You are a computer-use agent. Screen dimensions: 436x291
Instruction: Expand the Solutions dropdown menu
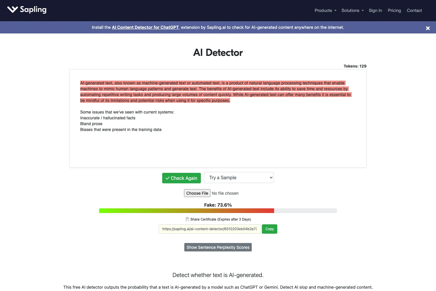click(353, 10)
